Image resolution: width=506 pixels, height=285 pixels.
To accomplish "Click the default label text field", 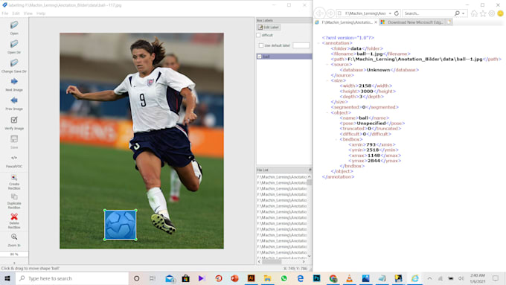I will coord(301,45).
